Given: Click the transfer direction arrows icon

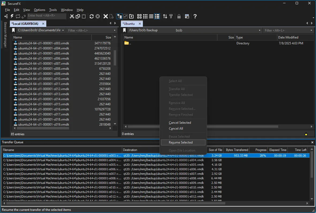Looking at the screenshot, I should pos(165,16).
